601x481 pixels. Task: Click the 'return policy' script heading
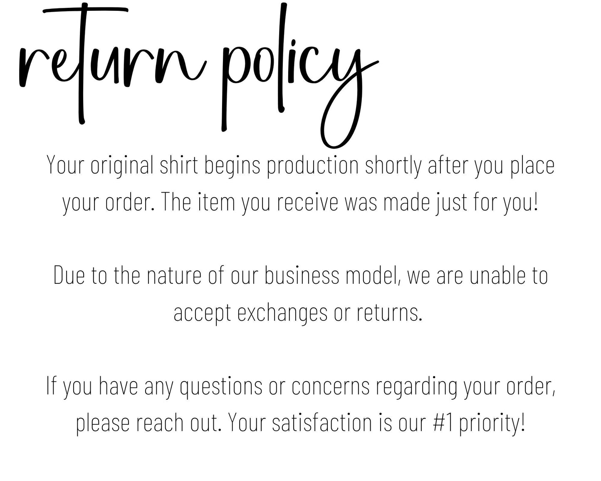point(198,76)
